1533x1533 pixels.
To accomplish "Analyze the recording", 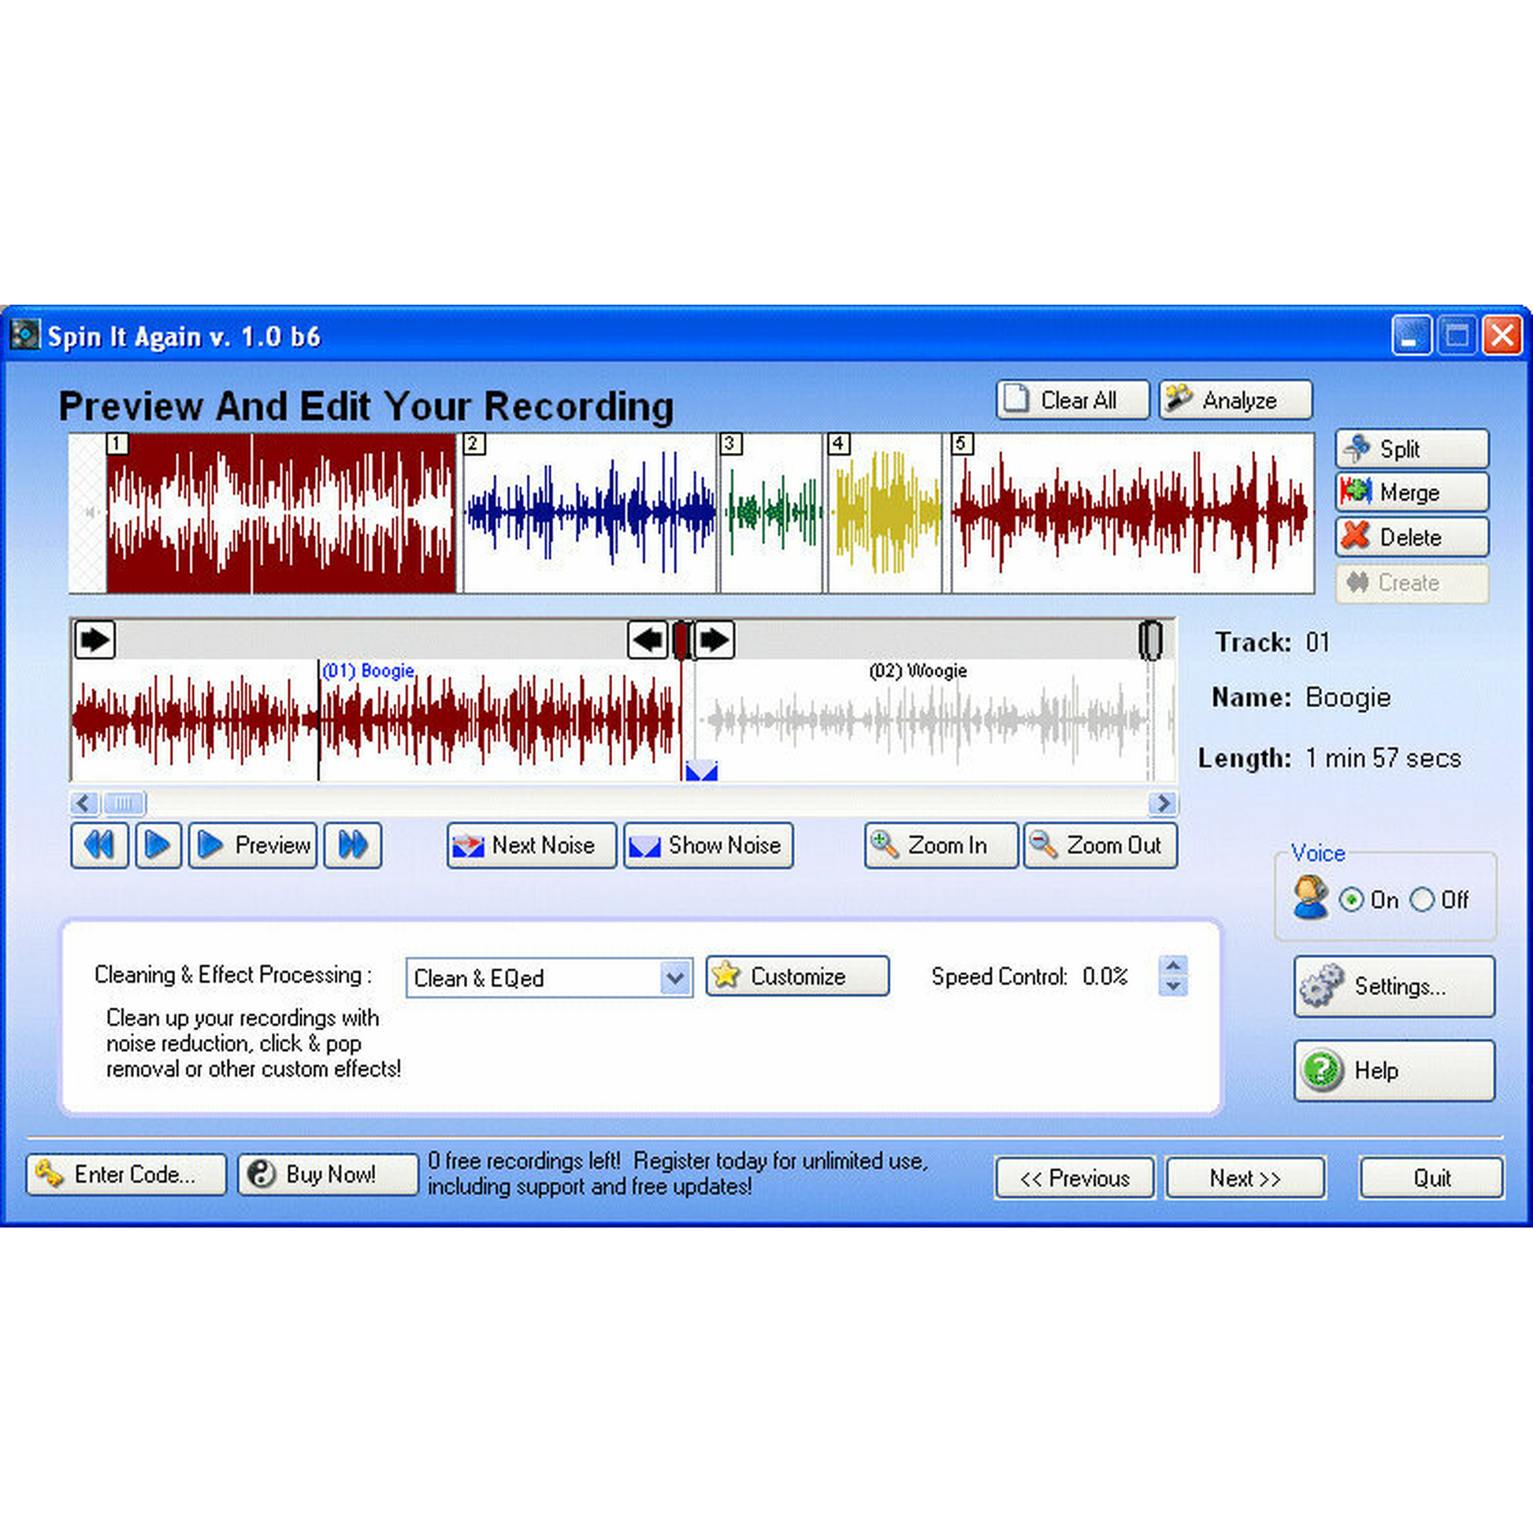I will (x=1234, y=400).
